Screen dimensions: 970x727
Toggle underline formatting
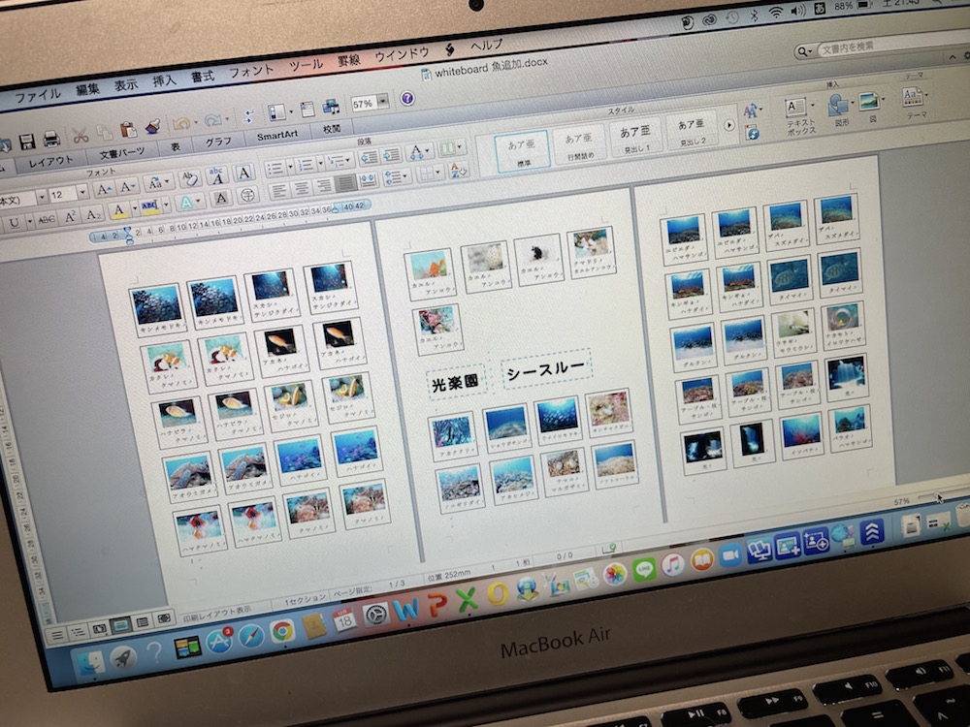click(15, 222)
